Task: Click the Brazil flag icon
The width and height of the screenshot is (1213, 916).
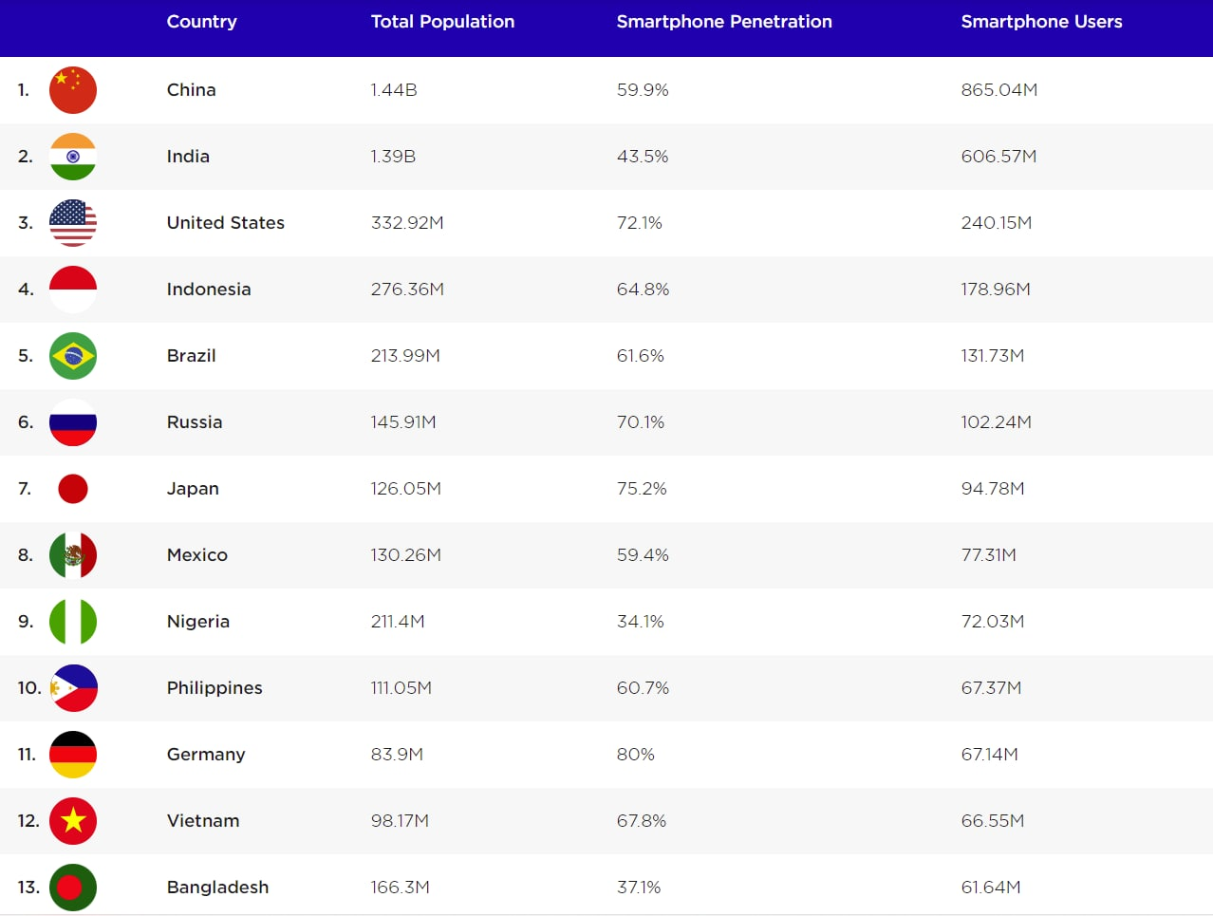Action: point(73,356)
